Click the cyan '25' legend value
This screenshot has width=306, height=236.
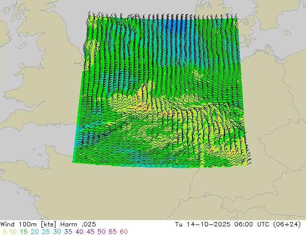pos(46,232)
